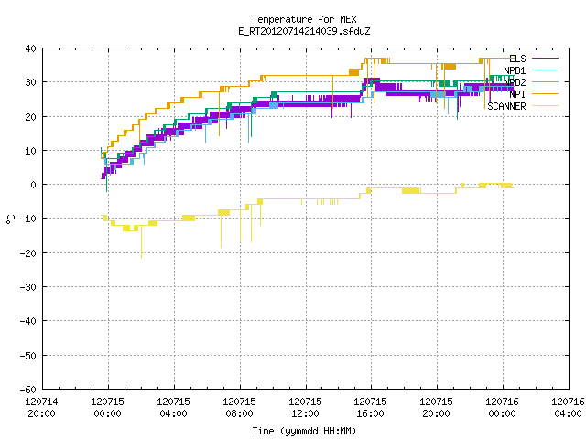Viewport: 586px width, 439px height.
Task: Click the y-axis tick label -60
Action: pos(28,390)
